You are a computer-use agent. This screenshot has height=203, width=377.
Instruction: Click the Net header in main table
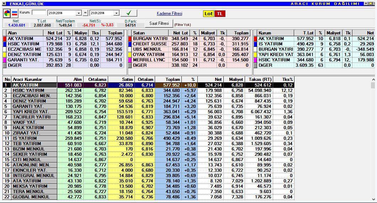[211, 79]
